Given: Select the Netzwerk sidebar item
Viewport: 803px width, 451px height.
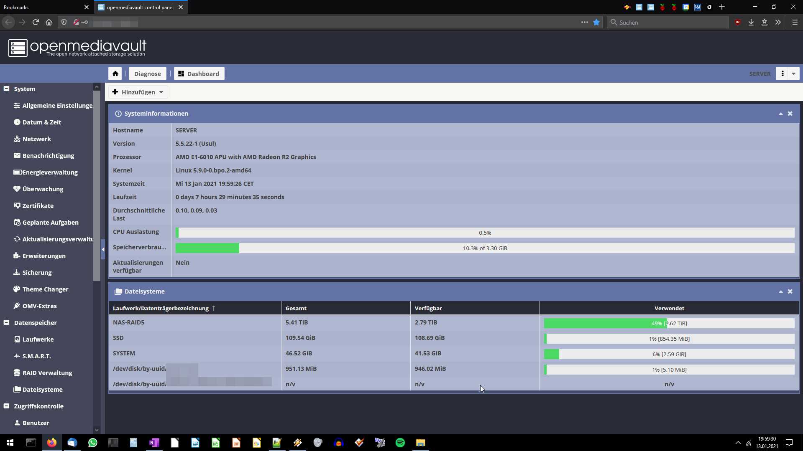Looking at the screenshot, I should coord(37,139).
